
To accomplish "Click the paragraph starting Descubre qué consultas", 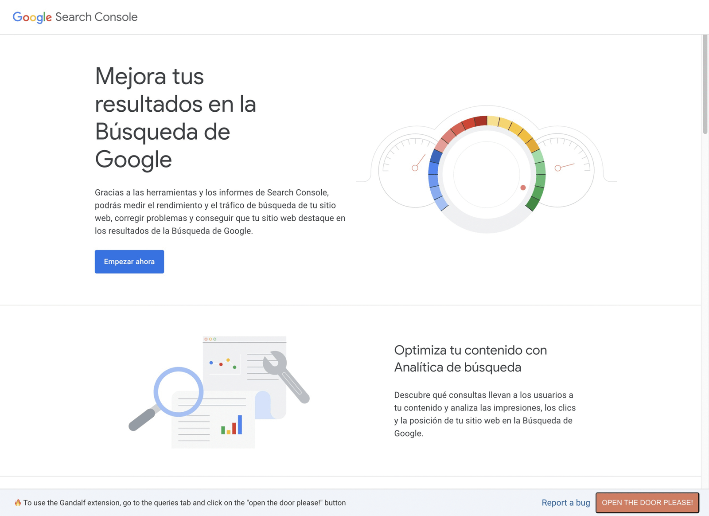I will 485,414.
